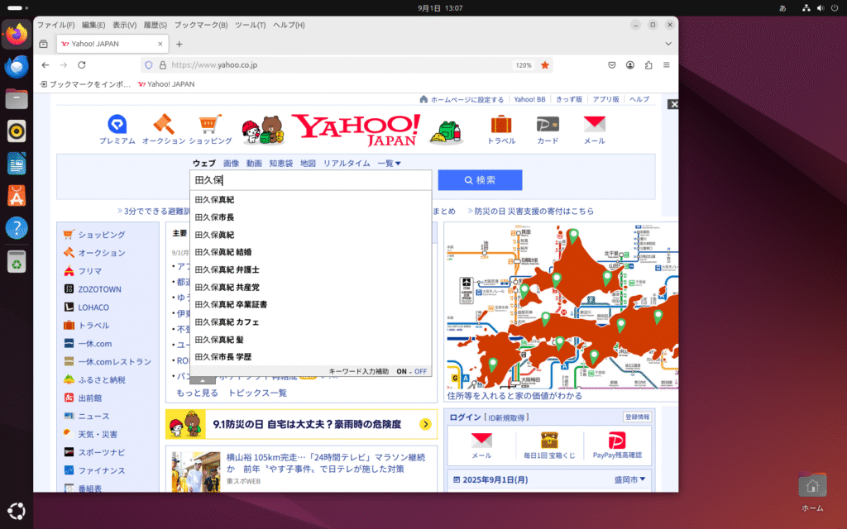Viewport: 847px width, 529px height.
Task: Open the ブックマーク(B) menu
Action: [201, 25]
